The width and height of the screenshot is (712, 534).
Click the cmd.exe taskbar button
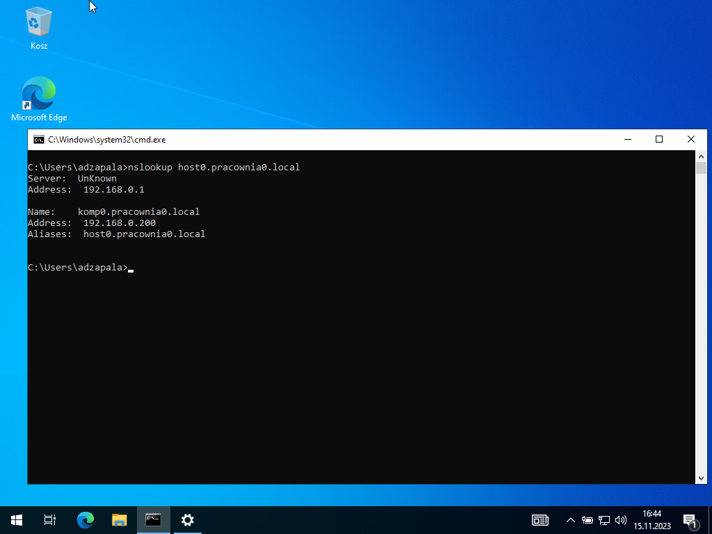(x=153, y=519)
